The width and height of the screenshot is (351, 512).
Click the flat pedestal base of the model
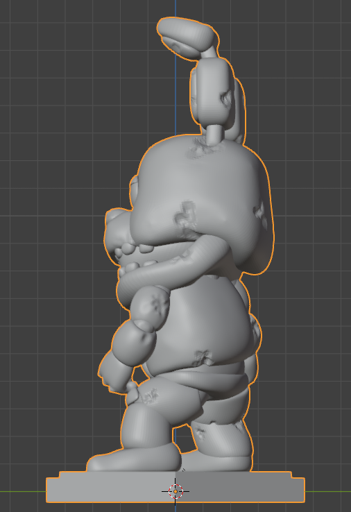coord(175,486)
